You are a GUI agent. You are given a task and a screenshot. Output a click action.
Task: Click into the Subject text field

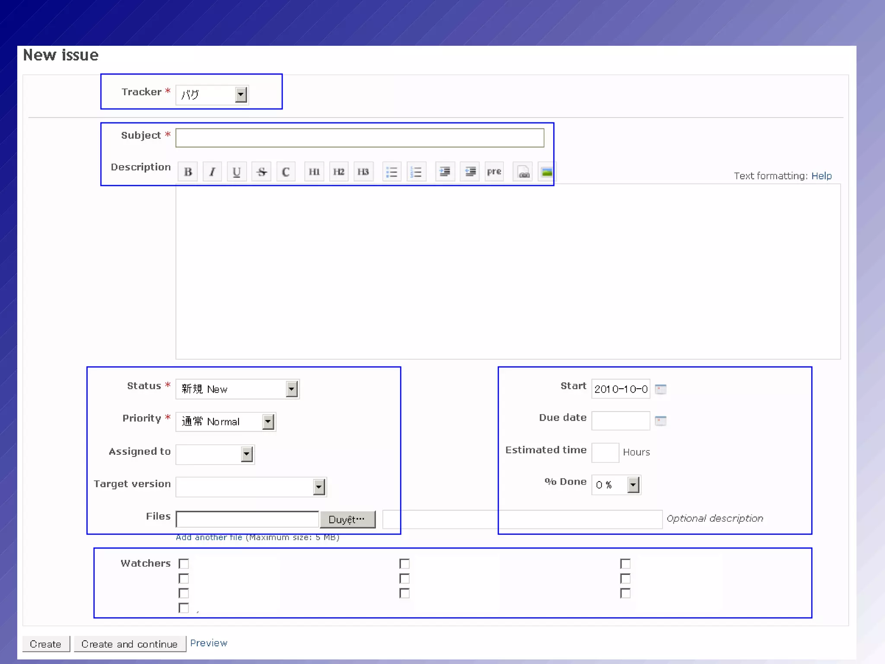point(360,138)
